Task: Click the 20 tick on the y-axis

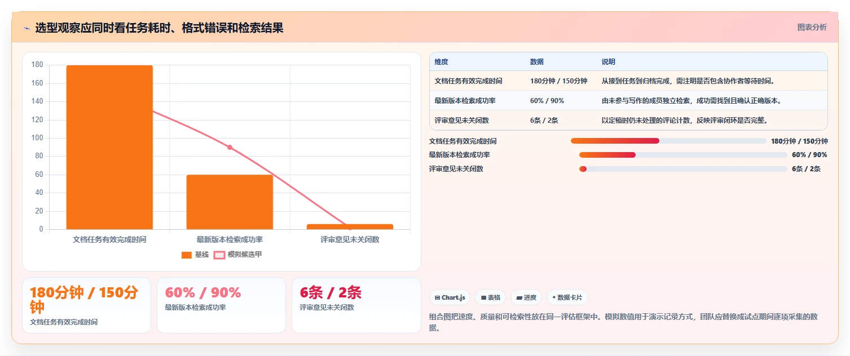Action: coord(39,211)
